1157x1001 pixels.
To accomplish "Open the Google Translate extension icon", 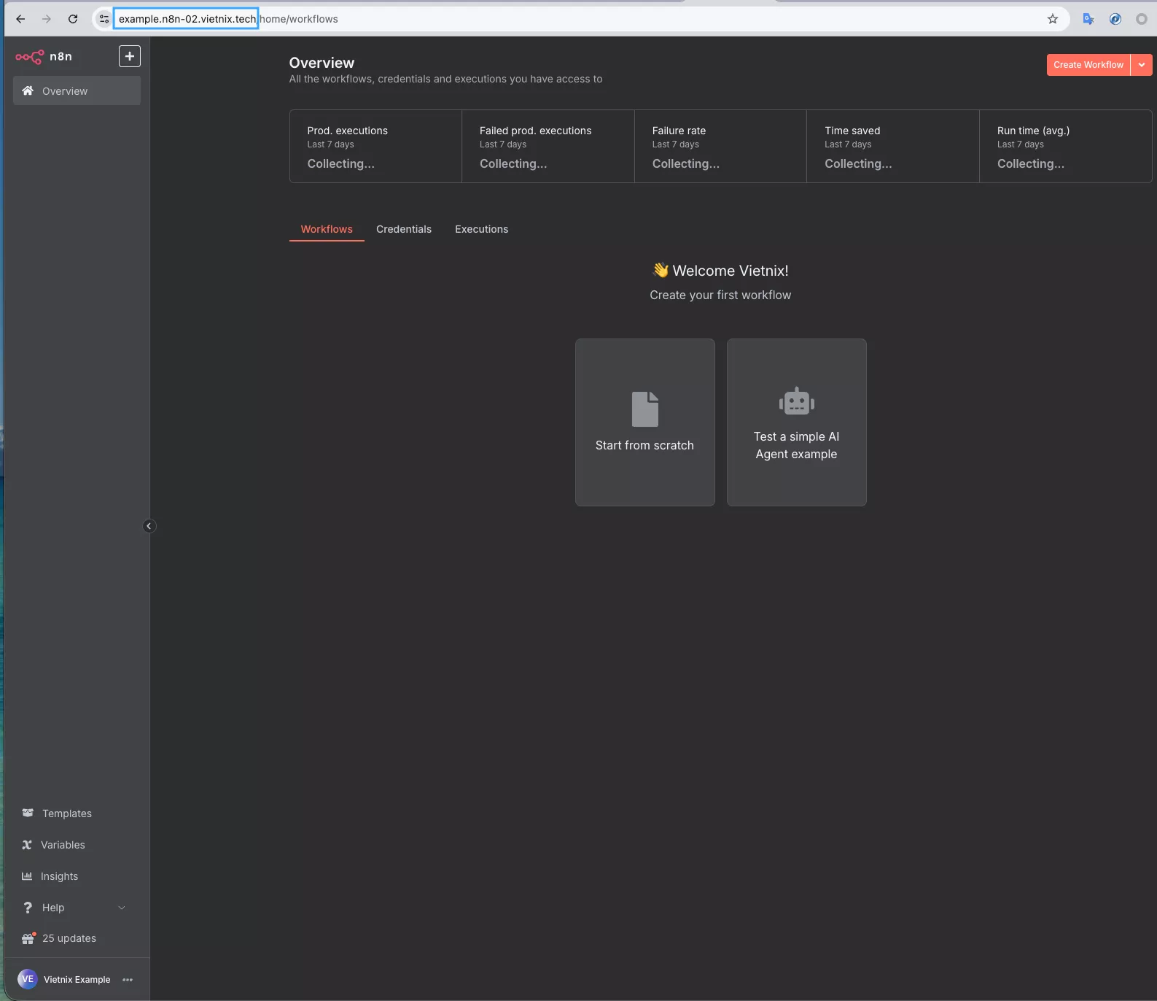I will (1088, 19).
